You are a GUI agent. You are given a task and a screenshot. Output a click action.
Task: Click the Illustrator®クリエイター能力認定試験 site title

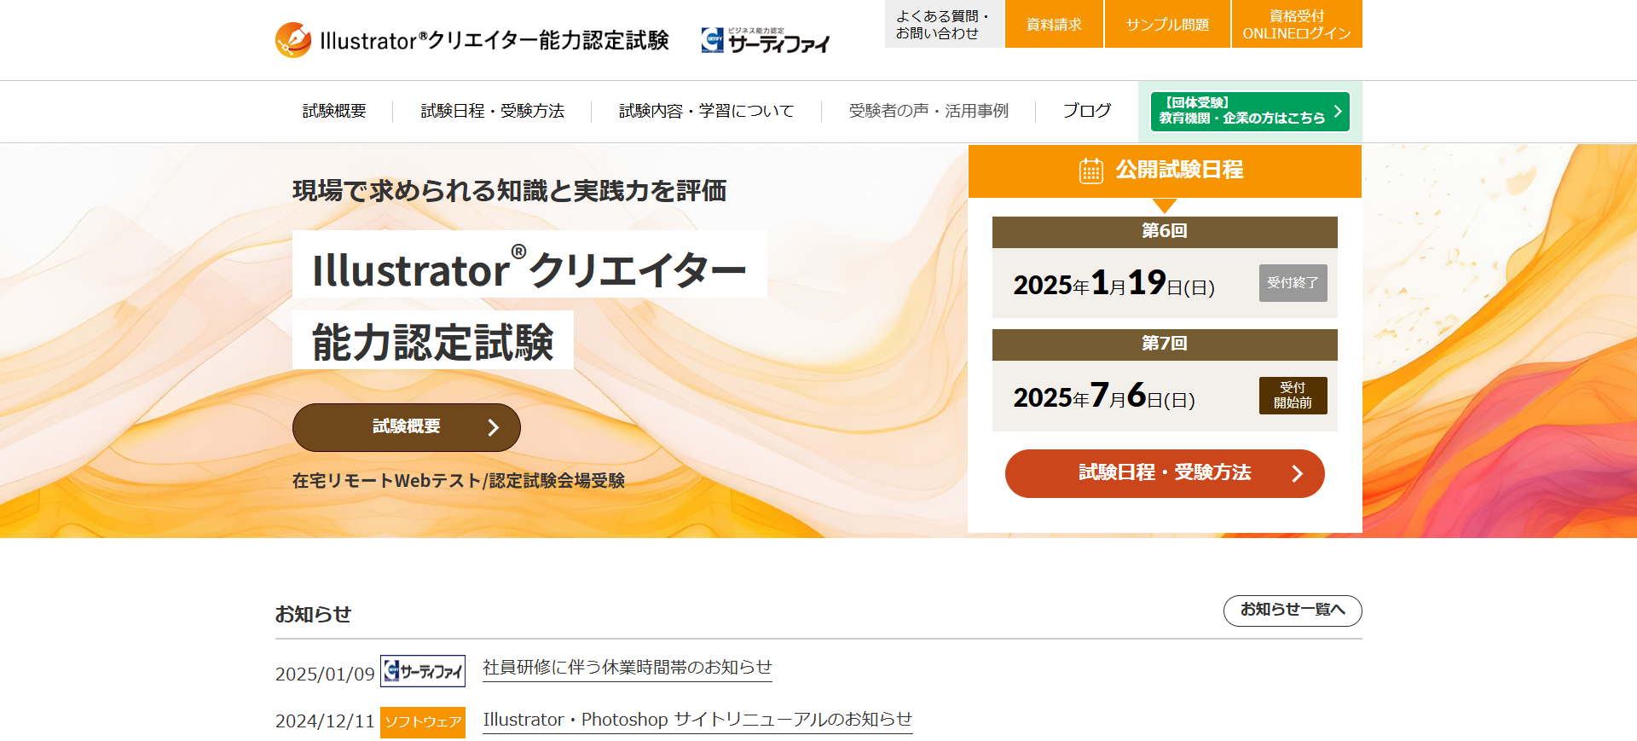495,40
